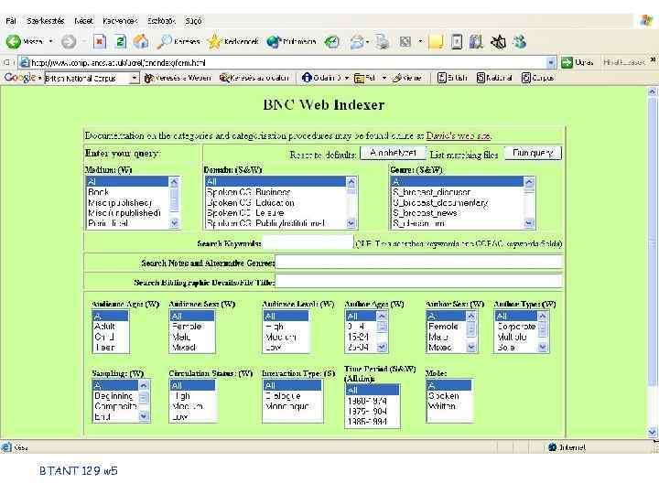Open the Multimédia globe icon
Image resolution: width=659 pixels, height=494 pixels.
274,41
